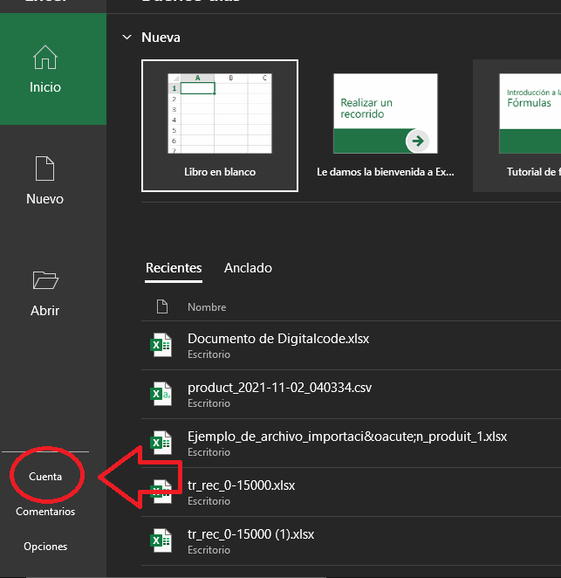Screen dimensions: 561x578
Task: Open Comentarios feedback page
Action: coord(45,512)
